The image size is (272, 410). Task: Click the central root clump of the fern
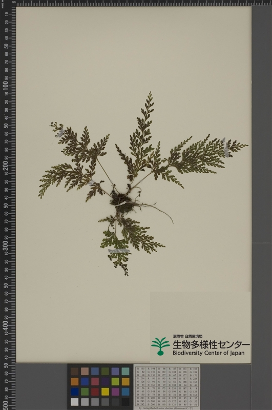click(x=121, y=202)
